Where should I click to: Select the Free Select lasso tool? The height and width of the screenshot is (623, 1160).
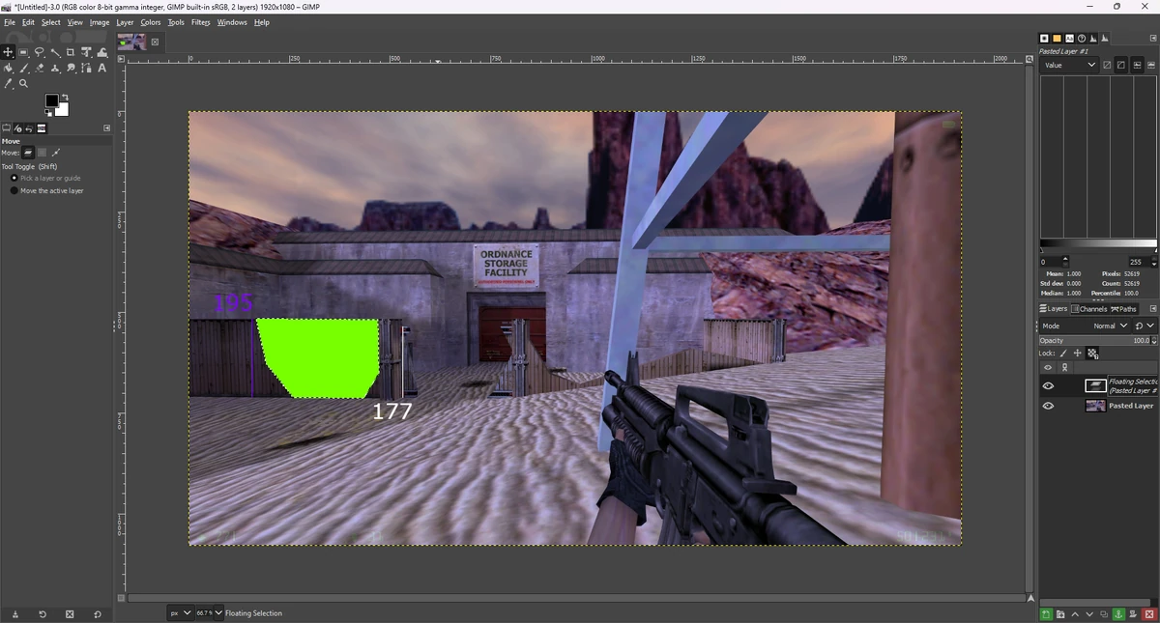(x=40, y=52)
